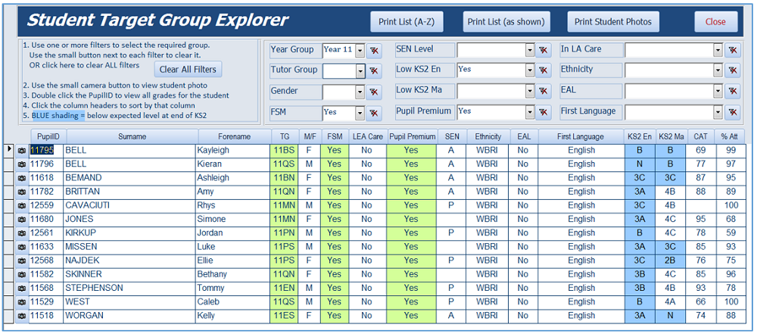Screen dimensions: 757x334
Task: Click surname cell STEPHENSON
Action: click(129, 289)
